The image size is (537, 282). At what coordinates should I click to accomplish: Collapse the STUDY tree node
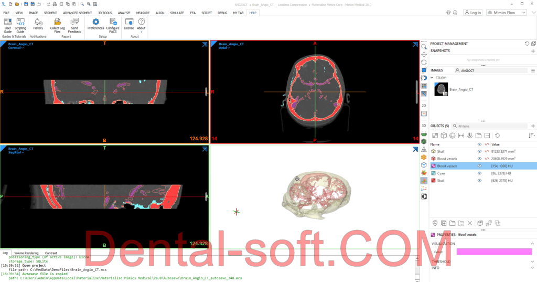pyautogui.click(x=432, y=78)
